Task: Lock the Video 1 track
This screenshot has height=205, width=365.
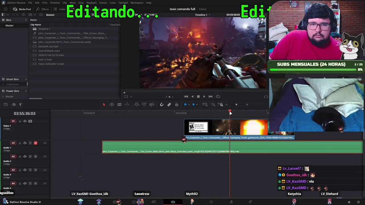Action: pos(20,121)
